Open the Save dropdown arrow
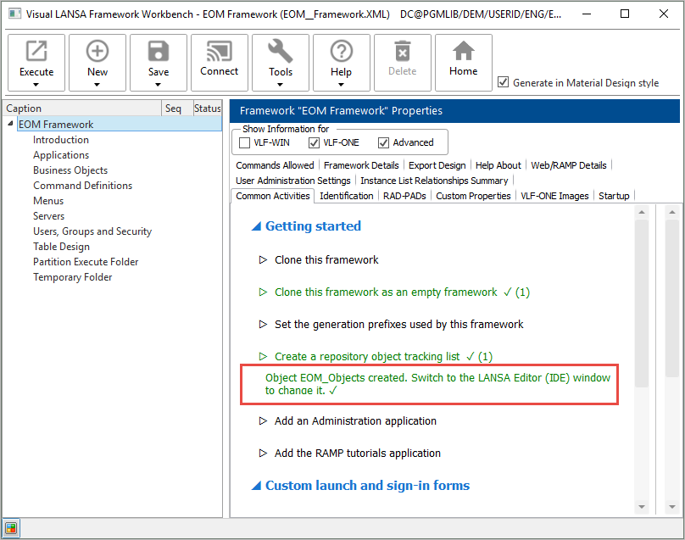 [x=159, y=85]
